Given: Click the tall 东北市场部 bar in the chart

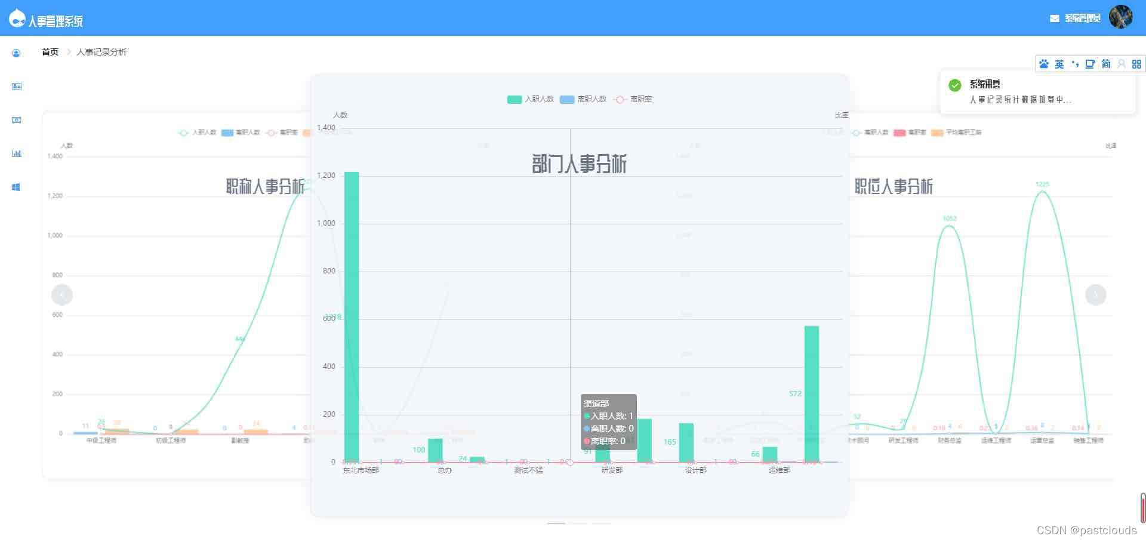Looking at the screenshot, I should click(352, 317).
